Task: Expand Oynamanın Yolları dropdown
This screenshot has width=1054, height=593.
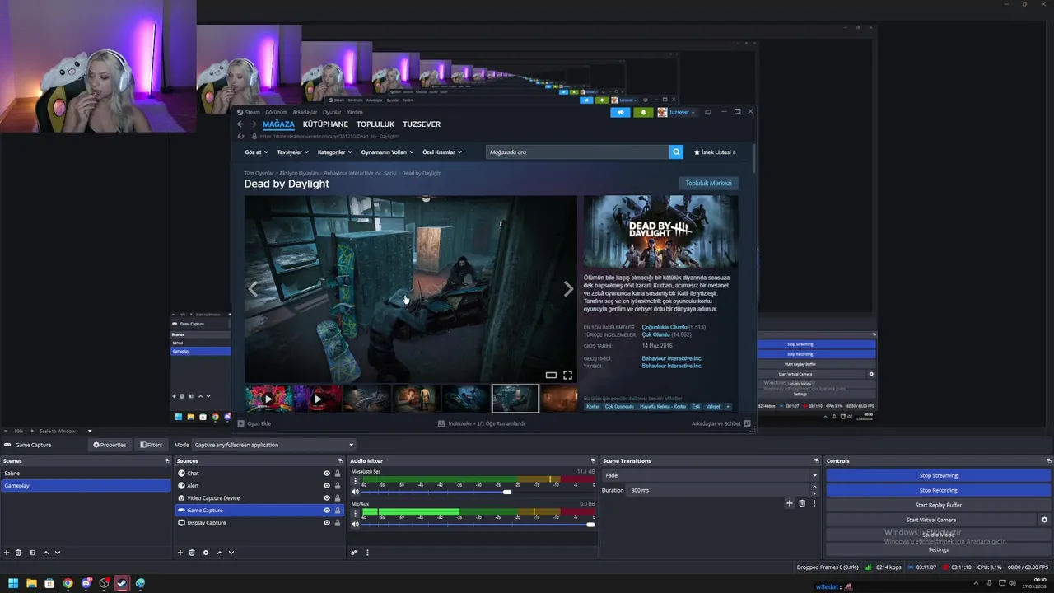Action: (387, 152)
